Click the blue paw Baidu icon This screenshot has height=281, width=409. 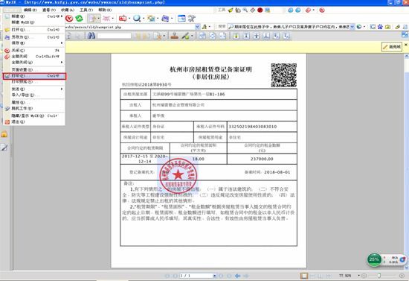(380, 27)
